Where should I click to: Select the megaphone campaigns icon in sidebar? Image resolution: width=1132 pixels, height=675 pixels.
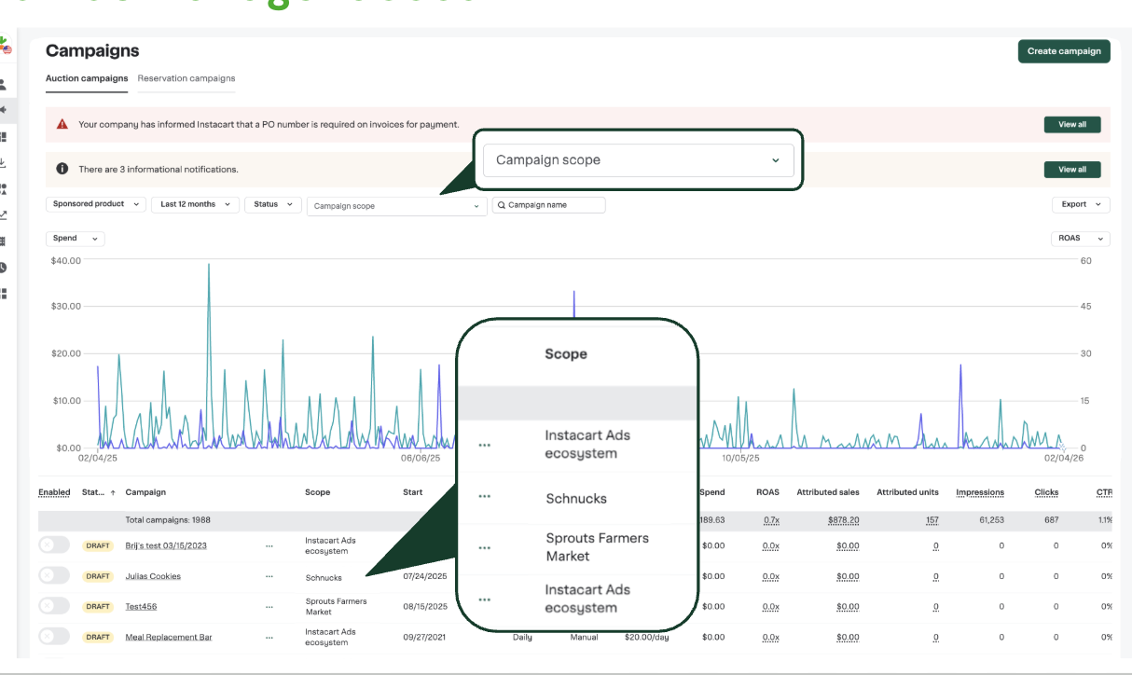(4, 110)
